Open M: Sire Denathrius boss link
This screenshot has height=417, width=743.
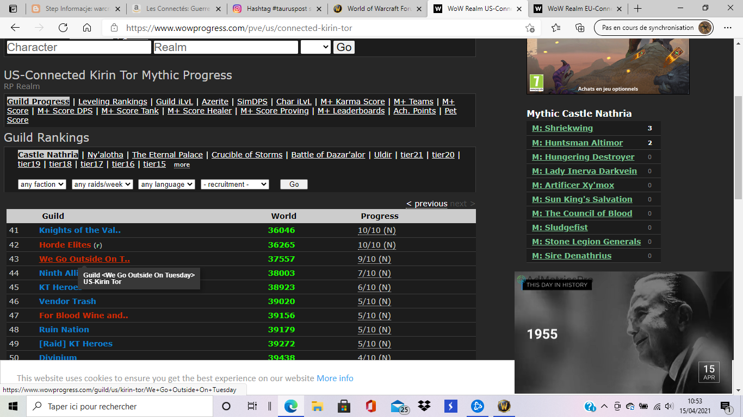tap(572, 256)
